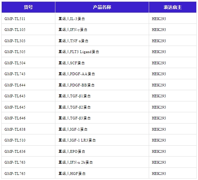Viewport: 198px width, 180px height.
Task: Click the TGF-β3 protein product name
Action: click(x=74, y=118)
